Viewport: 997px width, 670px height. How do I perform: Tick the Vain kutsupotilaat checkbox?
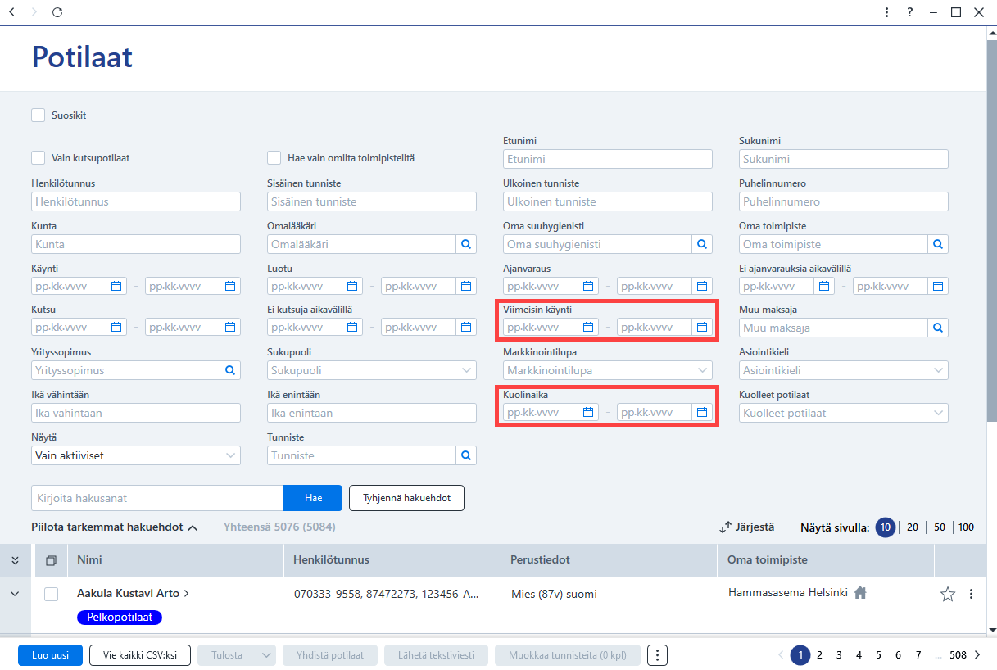38,157
